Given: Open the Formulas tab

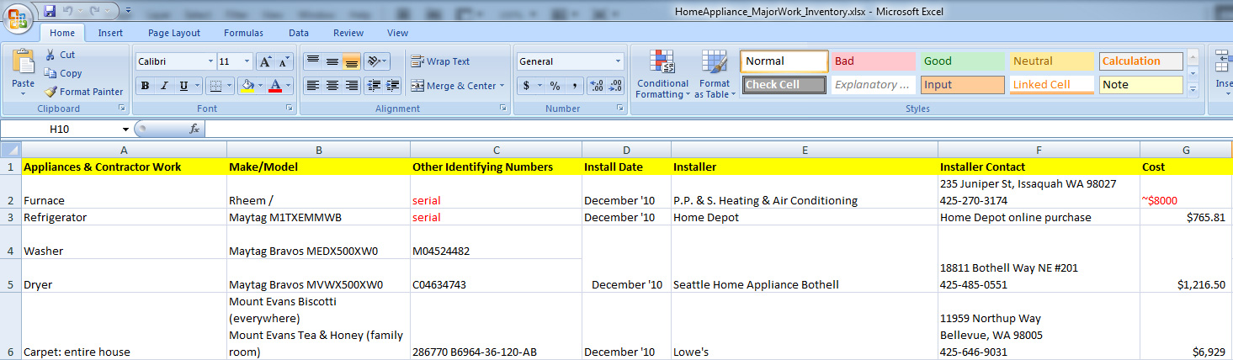Looking at the screenshot, I should pyautogui.click(x=243, y=33).
